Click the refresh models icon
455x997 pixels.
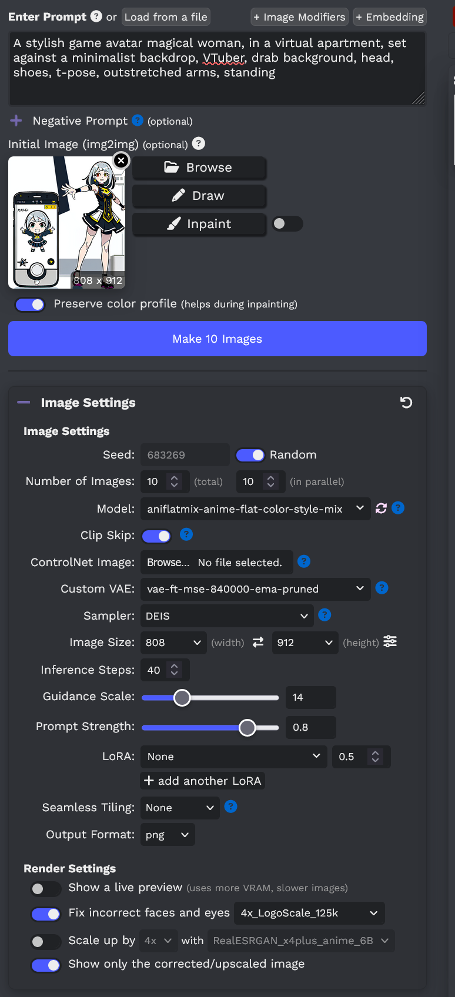pos(381,508)
